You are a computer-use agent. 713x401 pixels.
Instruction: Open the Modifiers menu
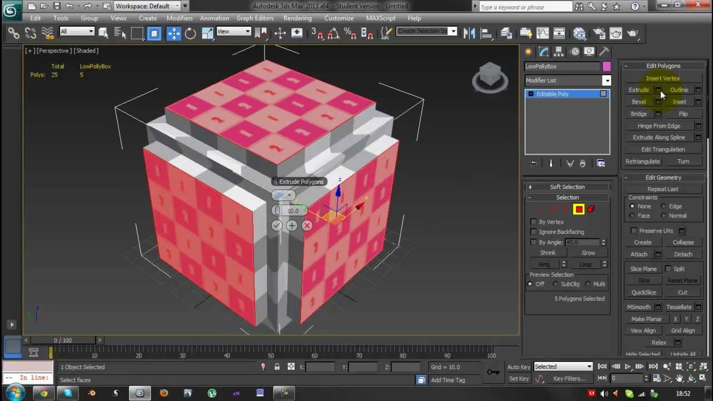[179, 18]
